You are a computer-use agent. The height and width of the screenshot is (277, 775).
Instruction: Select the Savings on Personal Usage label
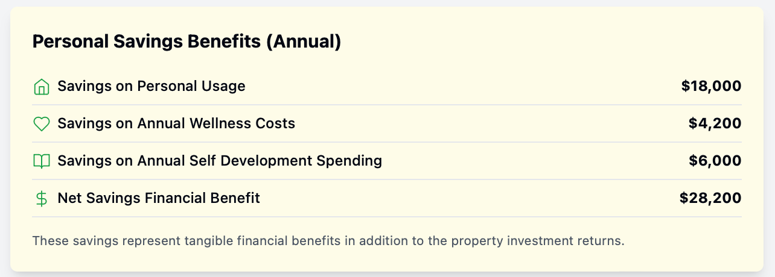(151, 86)
